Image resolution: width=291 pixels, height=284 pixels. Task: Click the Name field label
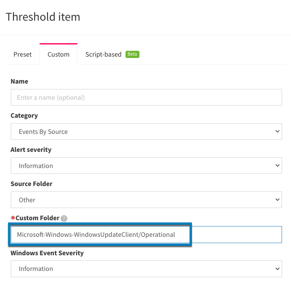[x=19, y=81]
